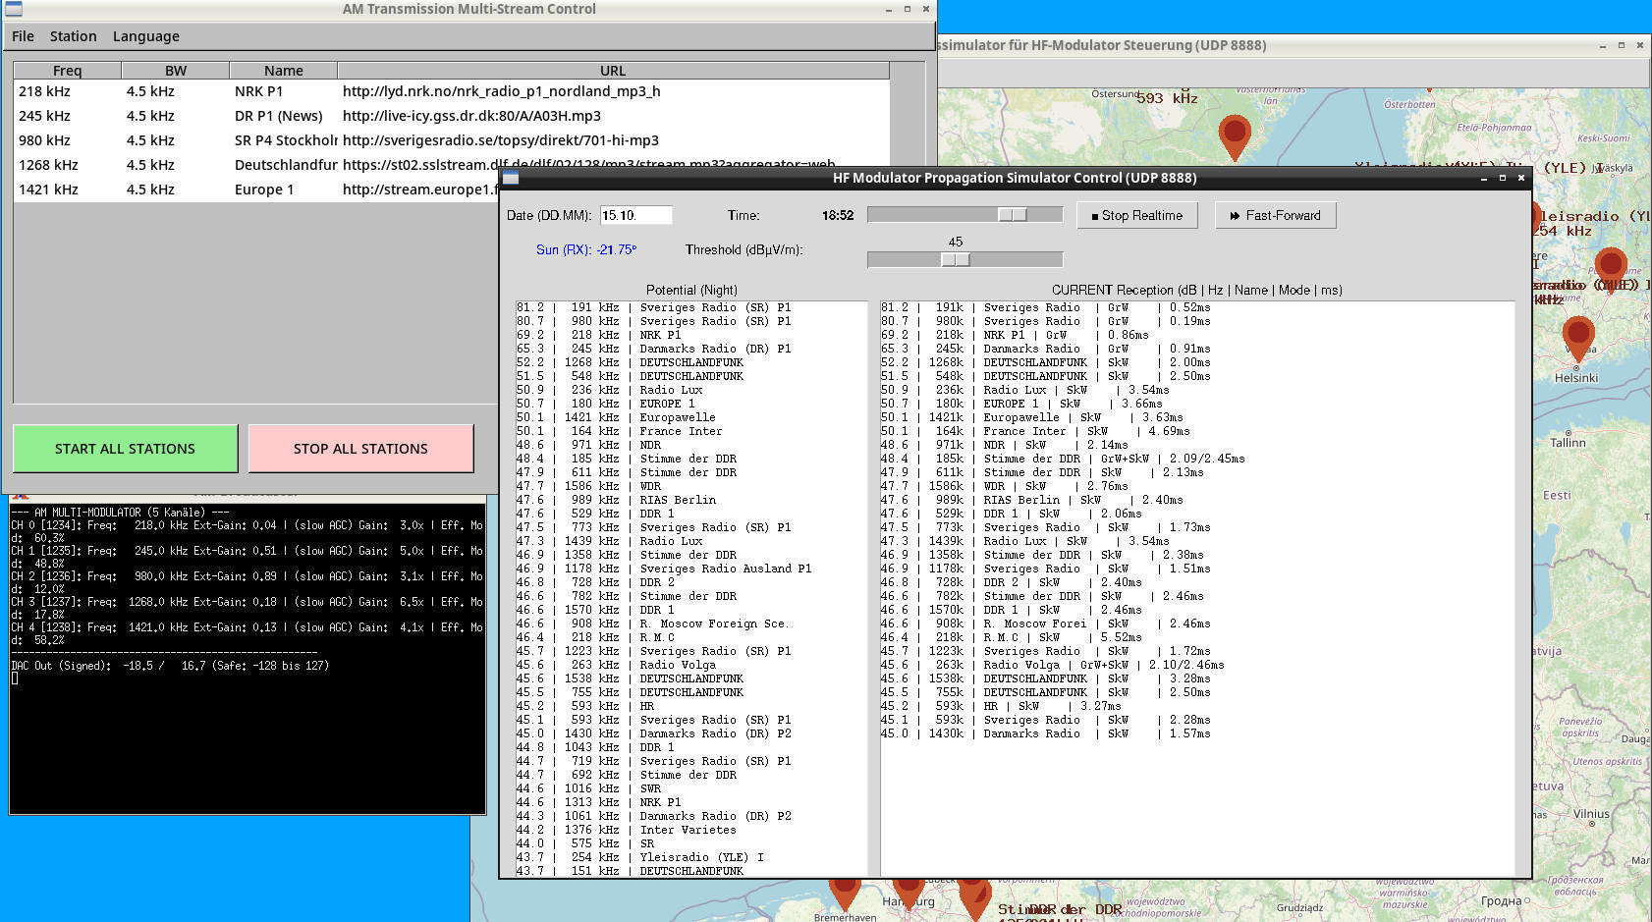Open the Station menu
The image size is (1652, 922).
point(74,36)
